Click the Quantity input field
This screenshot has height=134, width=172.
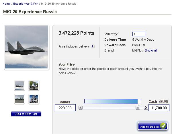tap(139, 34)
